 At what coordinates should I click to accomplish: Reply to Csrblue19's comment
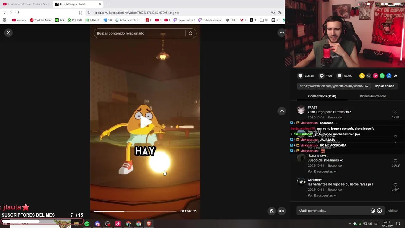335,190
